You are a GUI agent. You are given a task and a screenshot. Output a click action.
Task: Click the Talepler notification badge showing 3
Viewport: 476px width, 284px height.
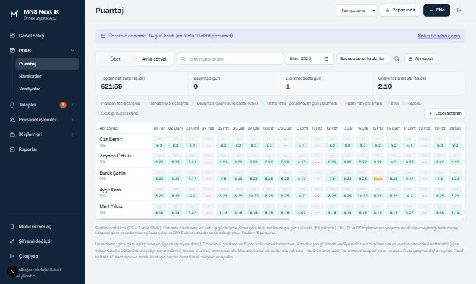point(63,105)
